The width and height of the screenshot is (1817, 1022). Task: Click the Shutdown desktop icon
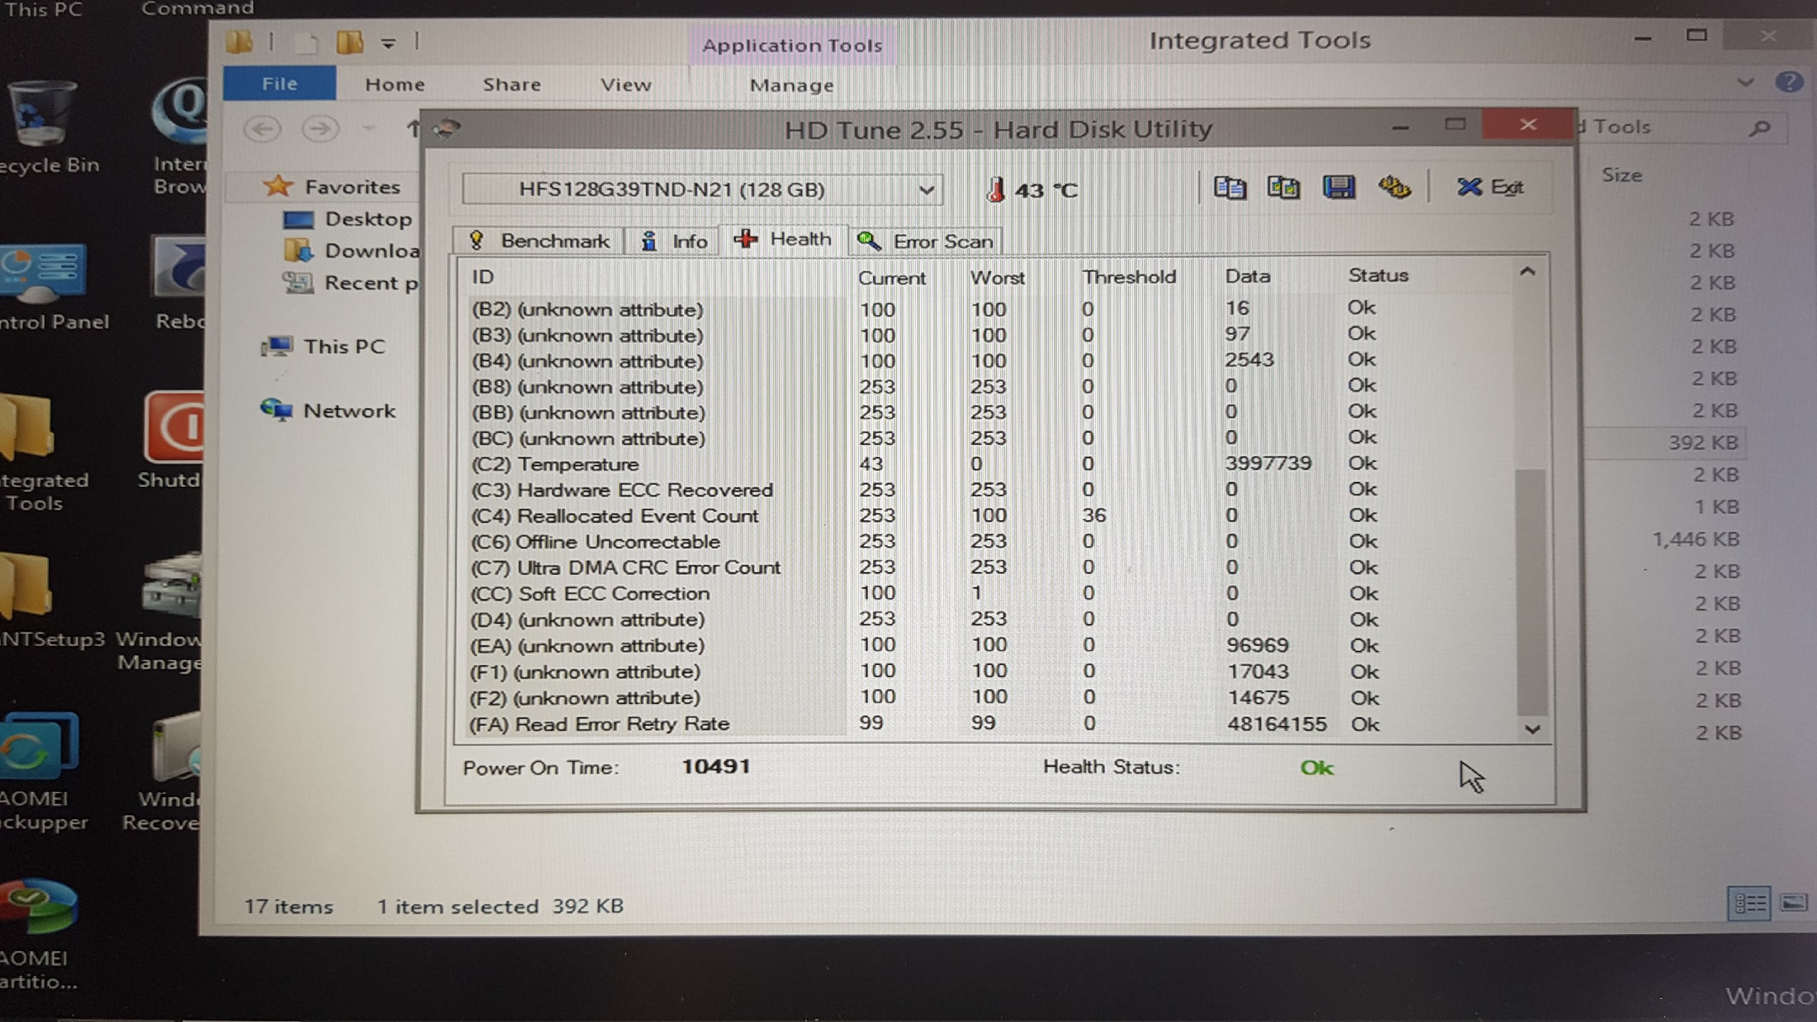[170, 440]
